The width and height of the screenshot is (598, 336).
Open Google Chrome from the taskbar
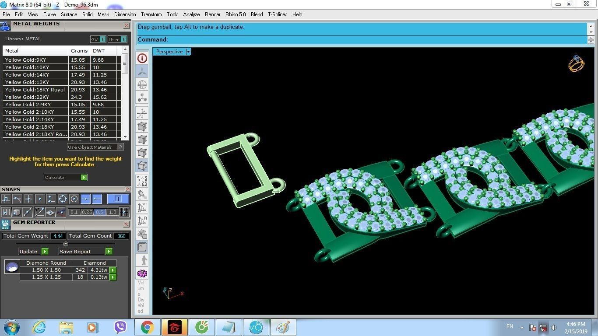(147, 327)
